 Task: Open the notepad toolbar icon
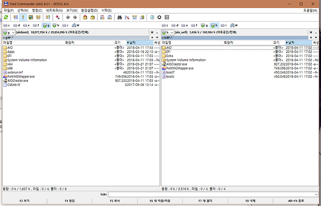[152, 17]
